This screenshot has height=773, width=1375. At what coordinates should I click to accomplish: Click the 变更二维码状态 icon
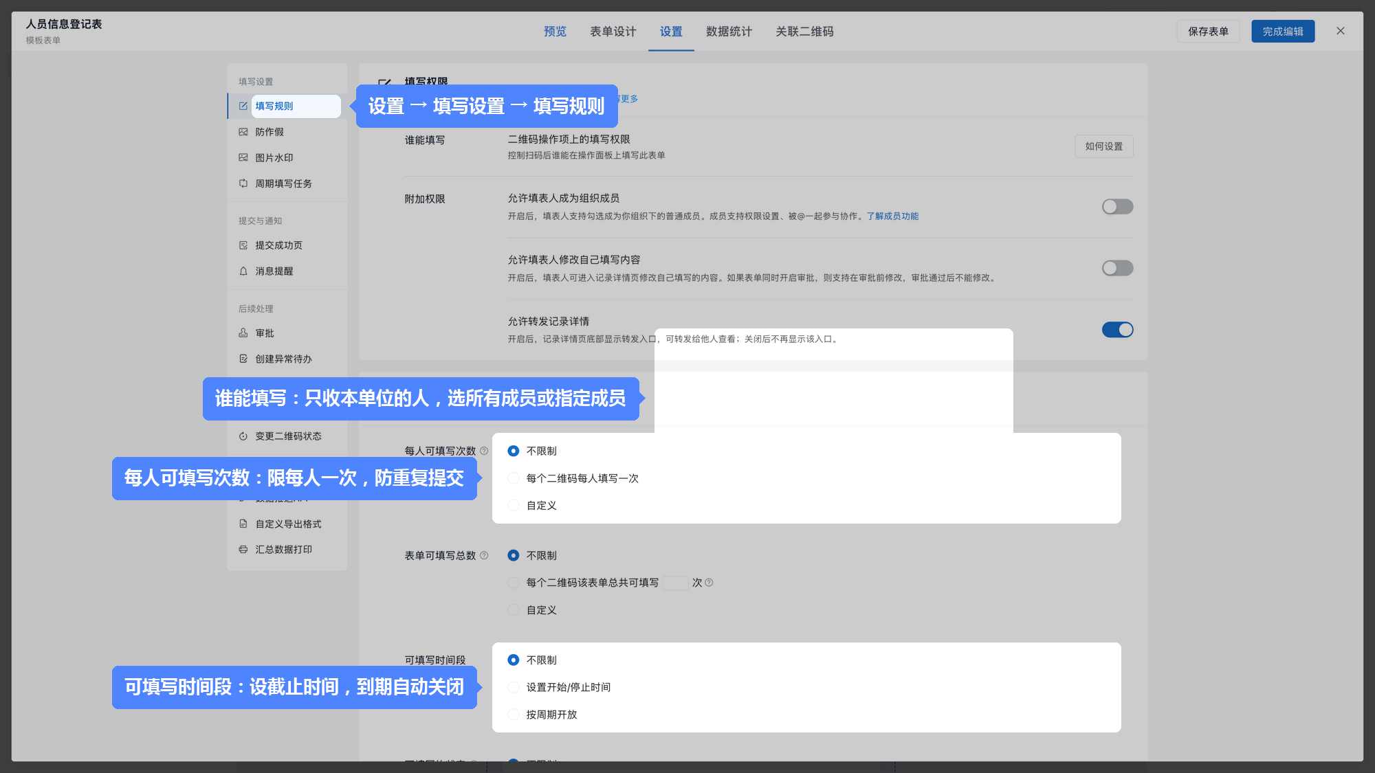[x=243, y=436]
